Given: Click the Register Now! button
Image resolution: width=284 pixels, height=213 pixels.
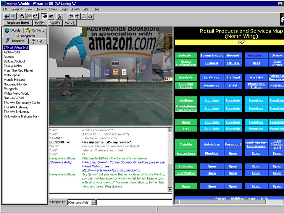Looking at the screenshot, I should [18, 23].
